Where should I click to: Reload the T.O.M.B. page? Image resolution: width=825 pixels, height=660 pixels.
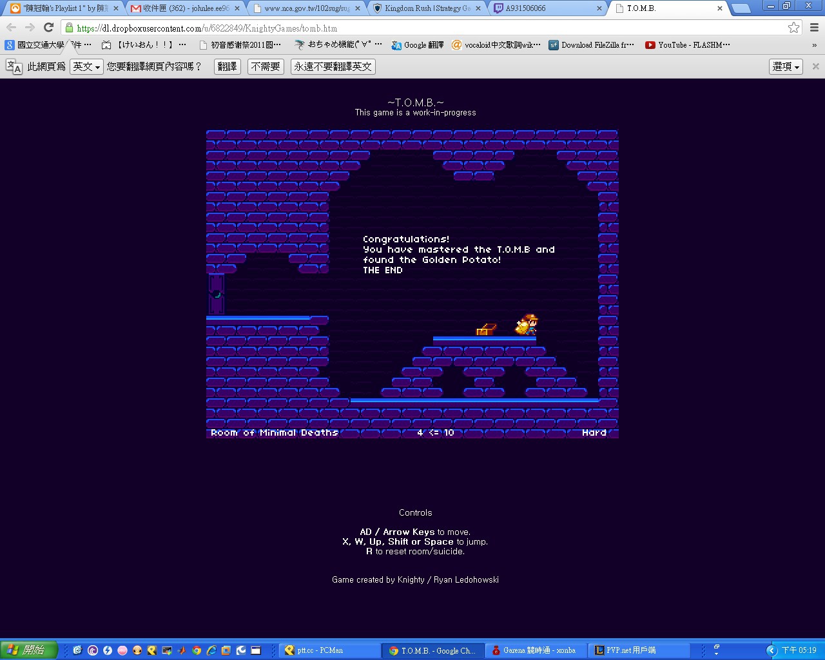point(48,28)
